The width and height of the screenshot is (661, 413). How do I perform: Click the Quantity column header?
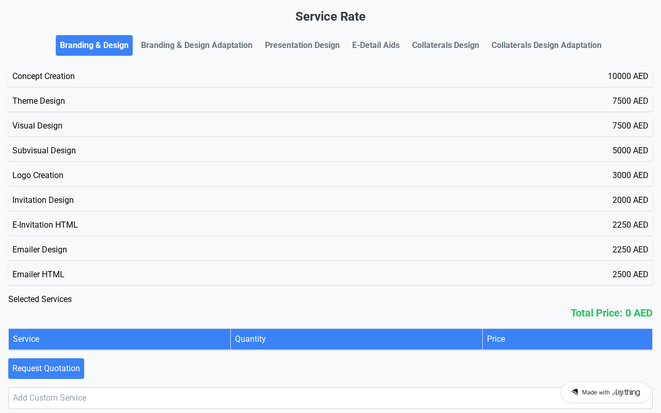[x=356, y=339]
